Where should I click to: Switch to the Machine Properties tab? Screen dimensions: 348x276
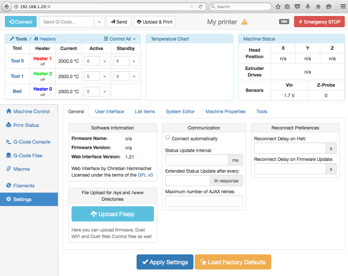coord(225,112)
